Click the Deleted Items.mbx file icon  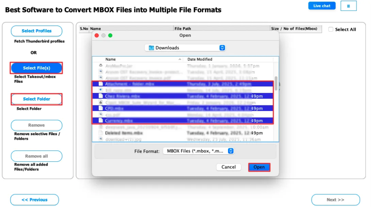click(x=101, y=133)
